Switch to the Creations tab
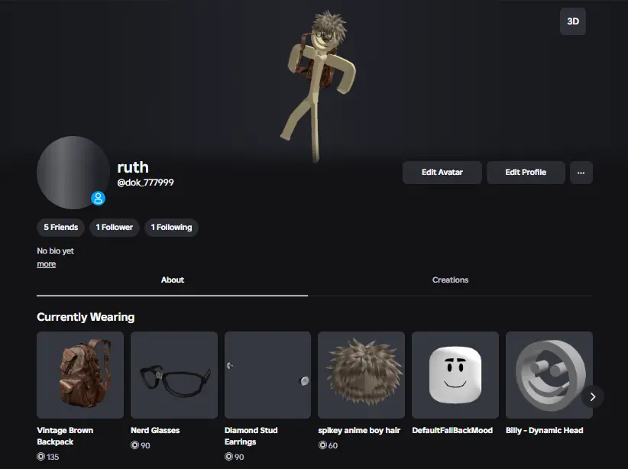This screenshot has height=469, width=628. click(x=450, y=280)
